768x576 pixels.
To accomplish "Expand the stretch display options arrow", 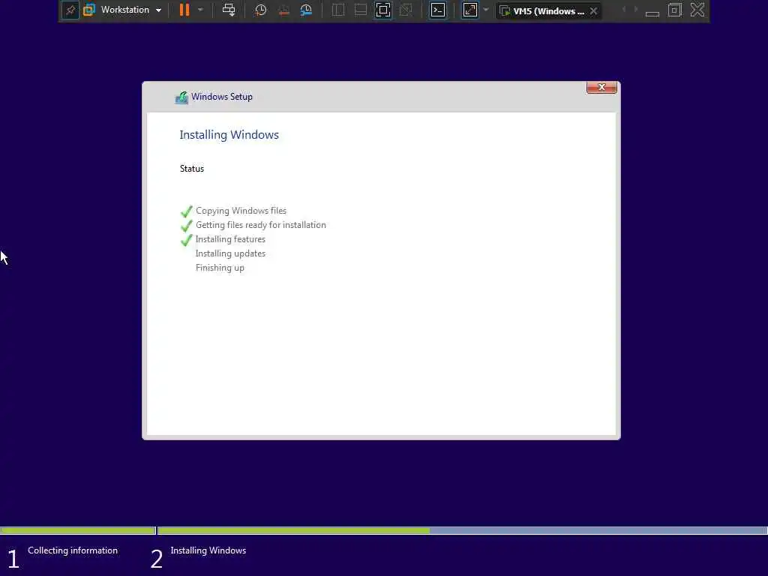I will [486, 10].
